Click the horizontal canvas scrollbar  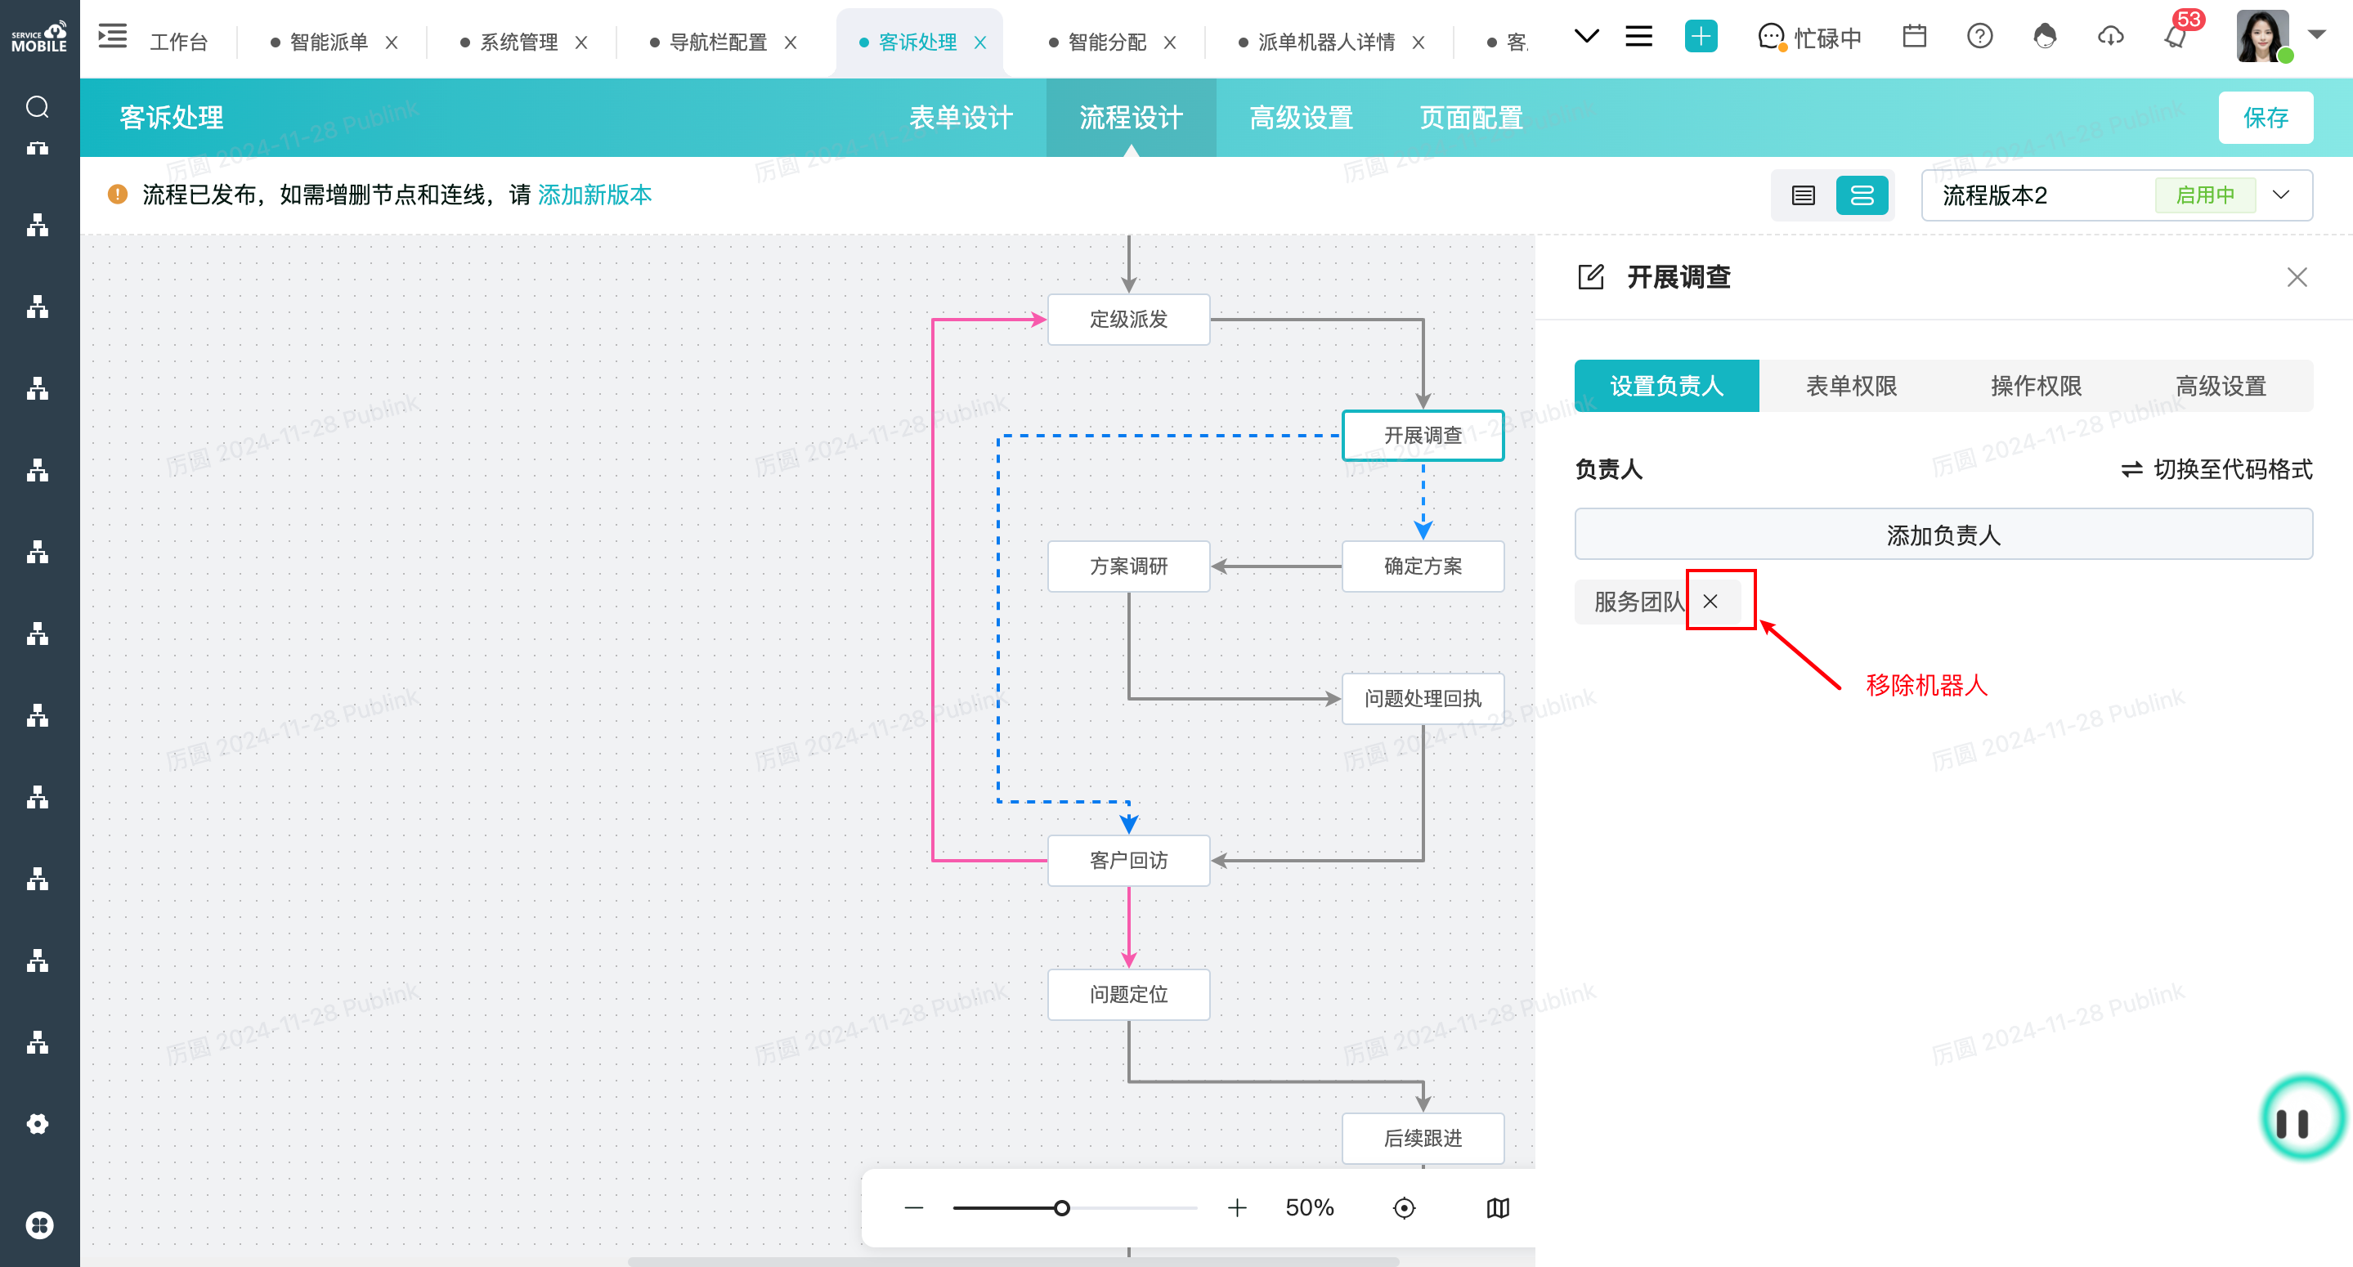1013,1261
